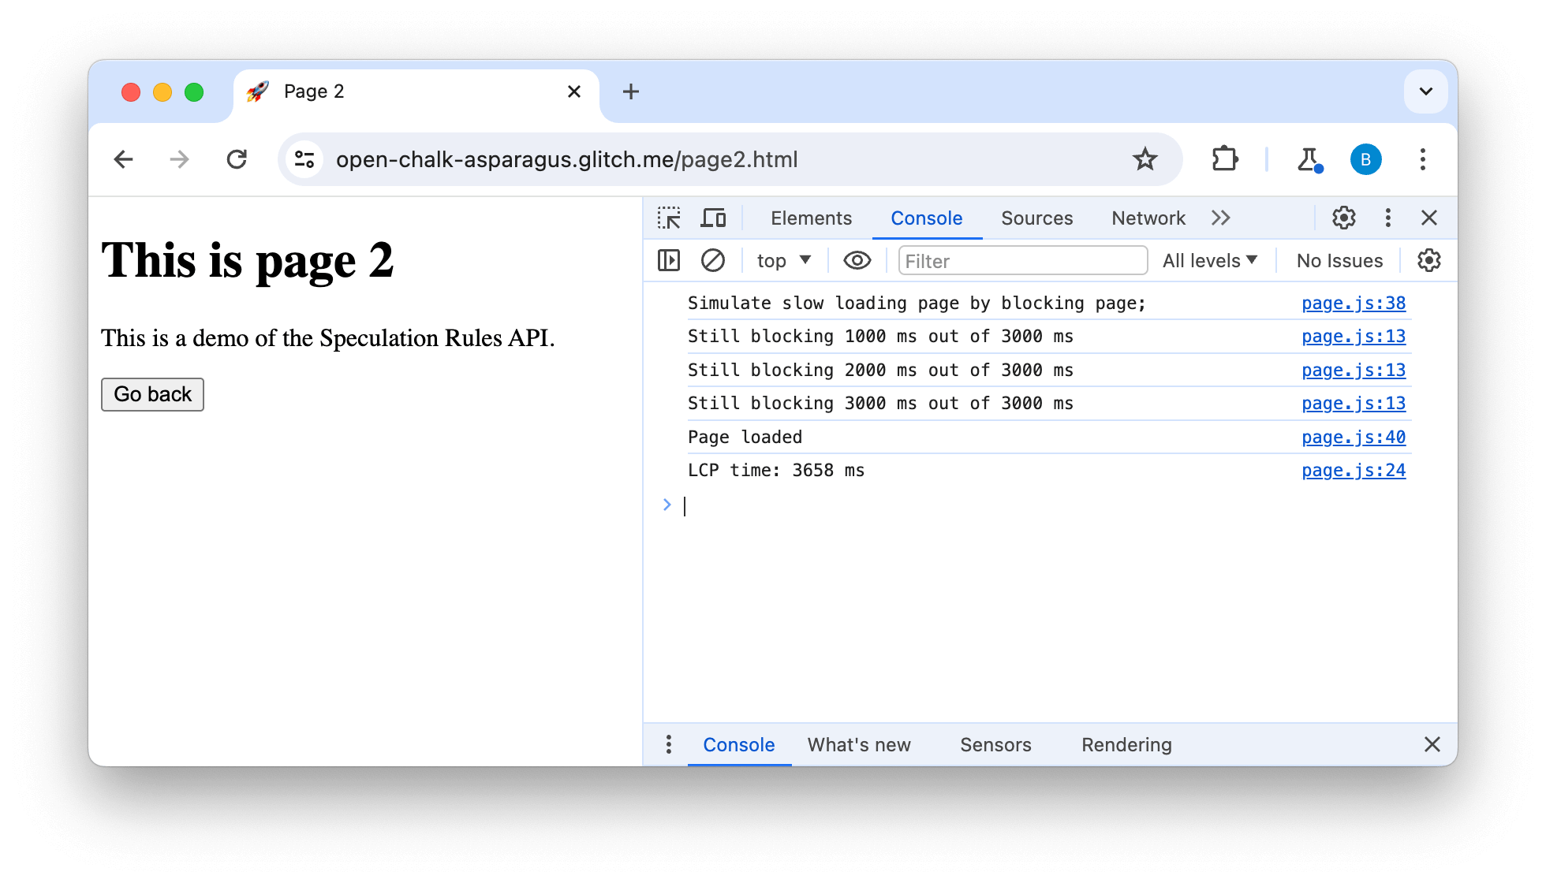Click the Go back button
This screenshot has width=1546, height=883.
pyautogui.click(x=153, y=393)
